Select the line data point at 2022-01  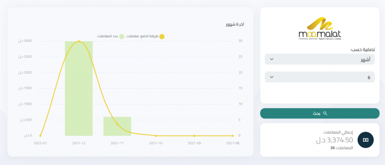pyautogui.click(x=40, y=136)
